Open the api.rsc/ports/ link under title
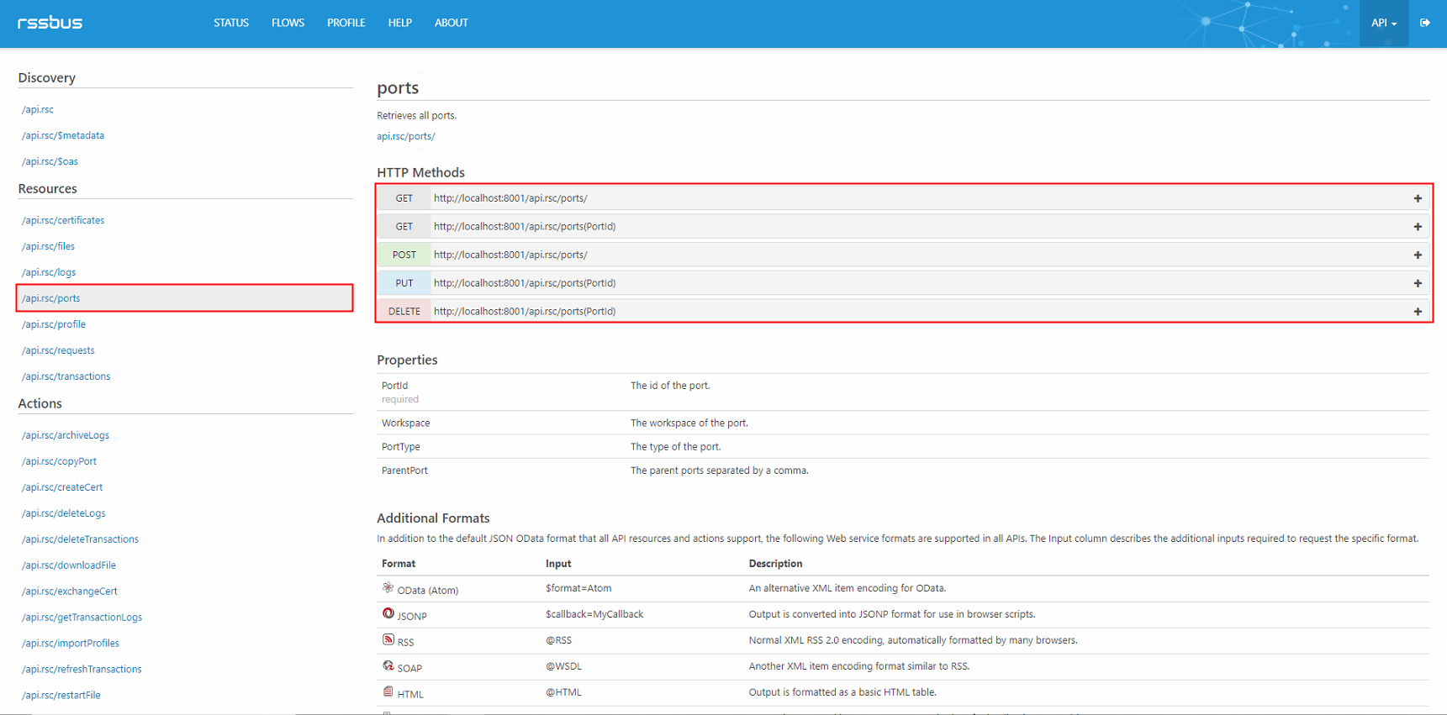This screenshot has width=1447, height=715. [405, 136]
